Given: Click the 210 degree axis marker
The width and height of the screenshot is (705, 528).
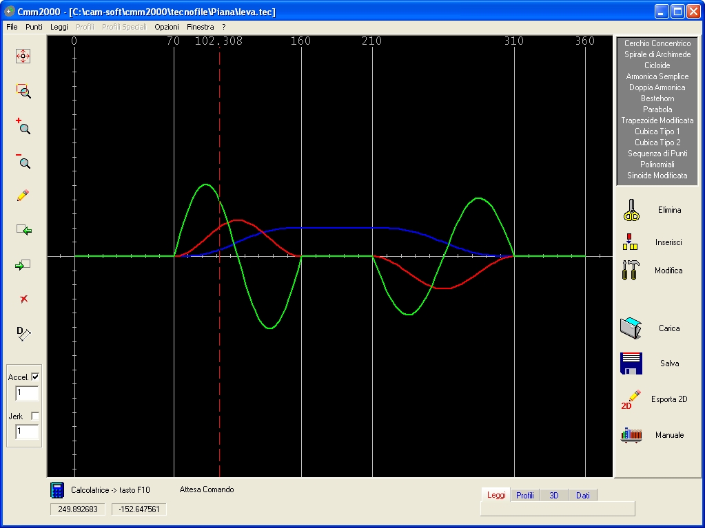Looking at the screenshot, I should click(372, 41).
